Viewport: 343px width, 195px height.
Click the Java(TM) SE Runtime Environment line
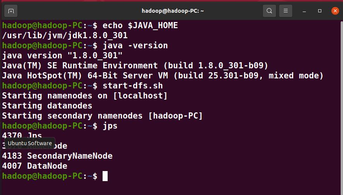pos(135,66)
